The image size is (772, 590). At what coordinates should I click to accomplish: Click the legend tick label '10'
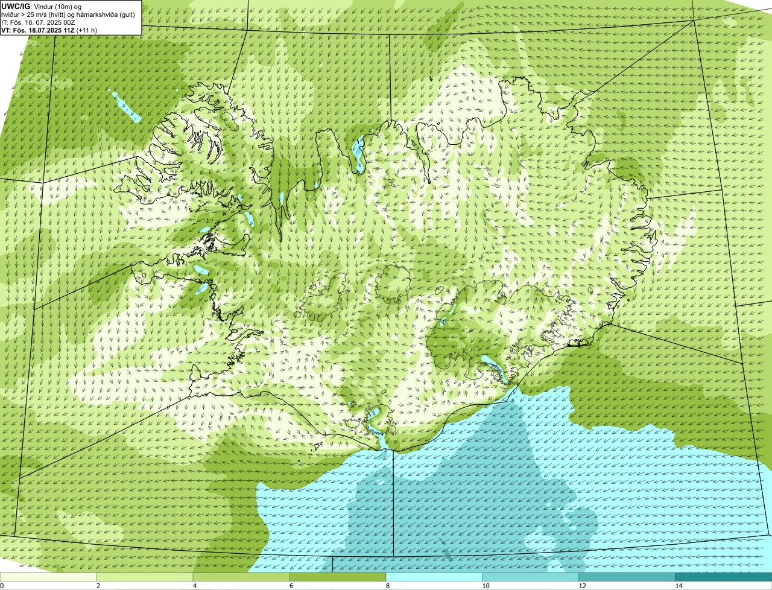click(x=486, y=586)
